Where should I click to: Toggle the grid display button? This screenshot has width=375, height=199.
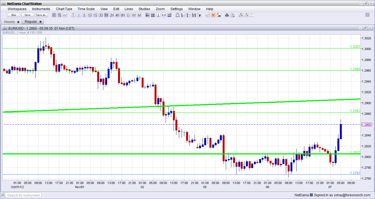153,15
